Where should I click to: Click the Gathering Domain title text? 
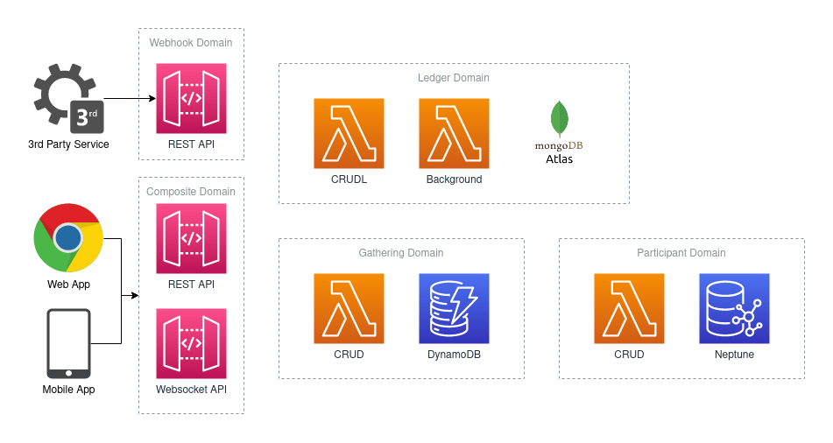coord(401,253)
